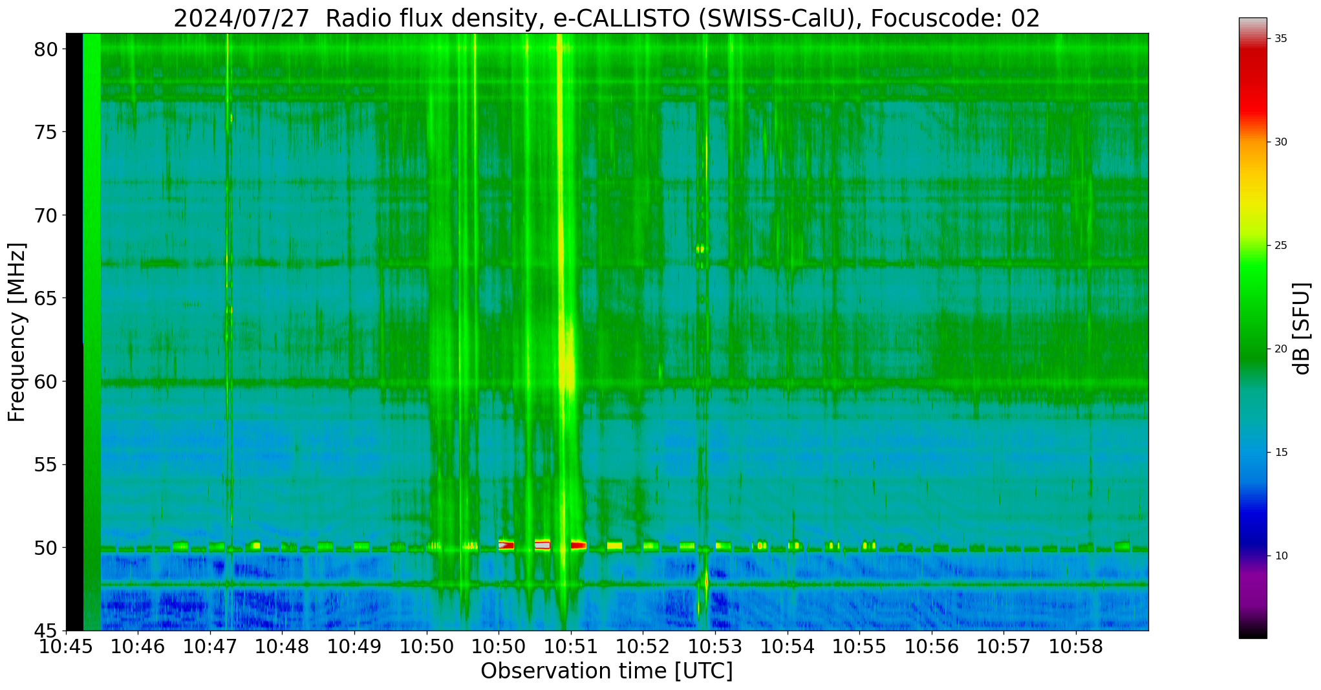Click the 75 MHz y-axis tick label
The height and width of the screenshot is (690, 1321).
pyautogui.click(x=47, y=132)
